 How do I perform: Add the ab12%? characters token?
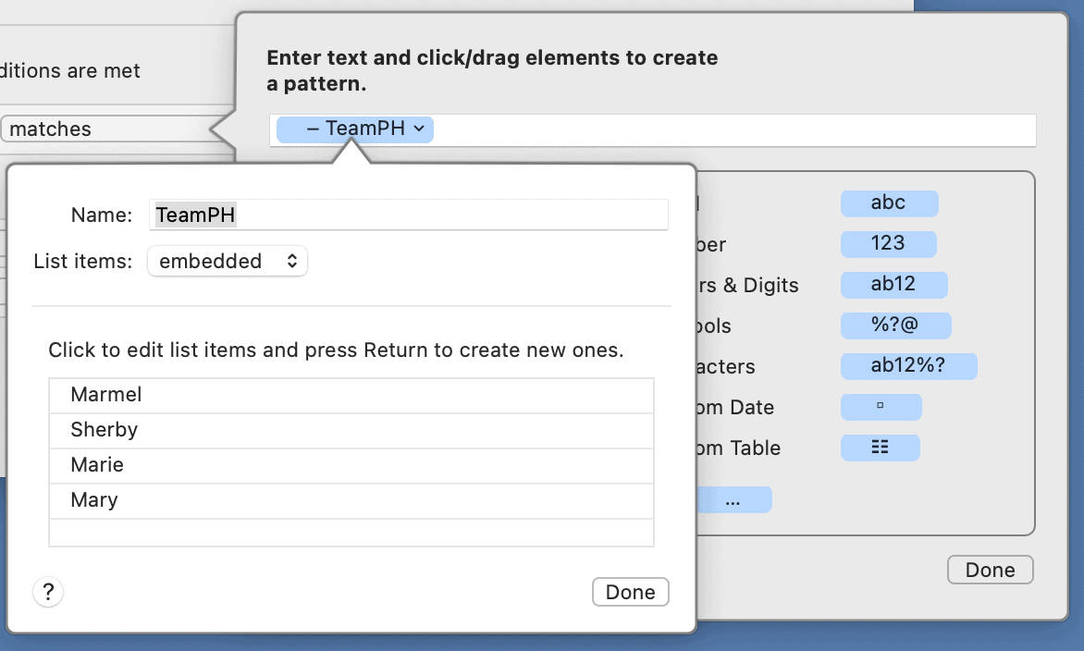(x=908, y=366)
